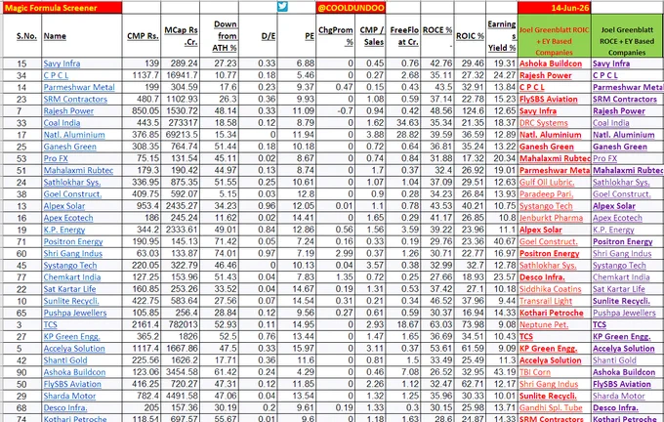Open the Siddhika Coatins link

pos(551,289)
